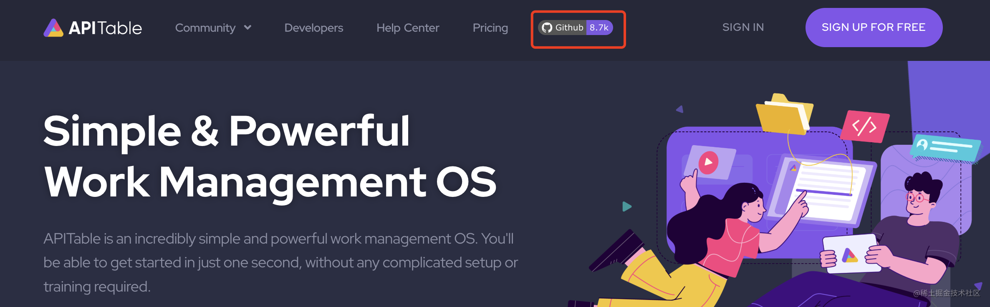The image size is (990, 307).
Task: Expand the Community dropdown chevron
Action: point(247,28)
